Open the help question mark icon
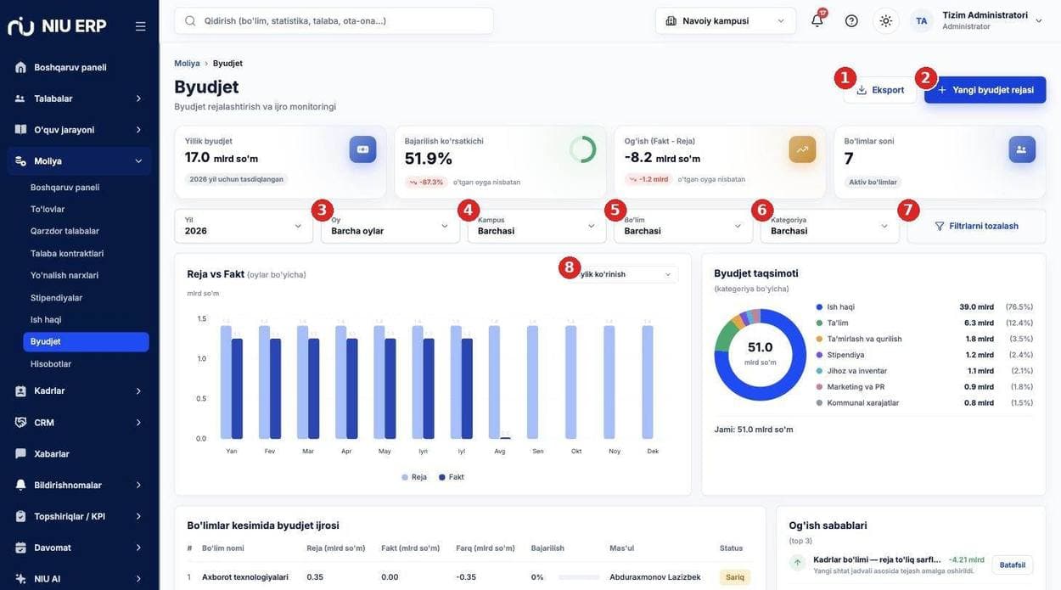 851,20
